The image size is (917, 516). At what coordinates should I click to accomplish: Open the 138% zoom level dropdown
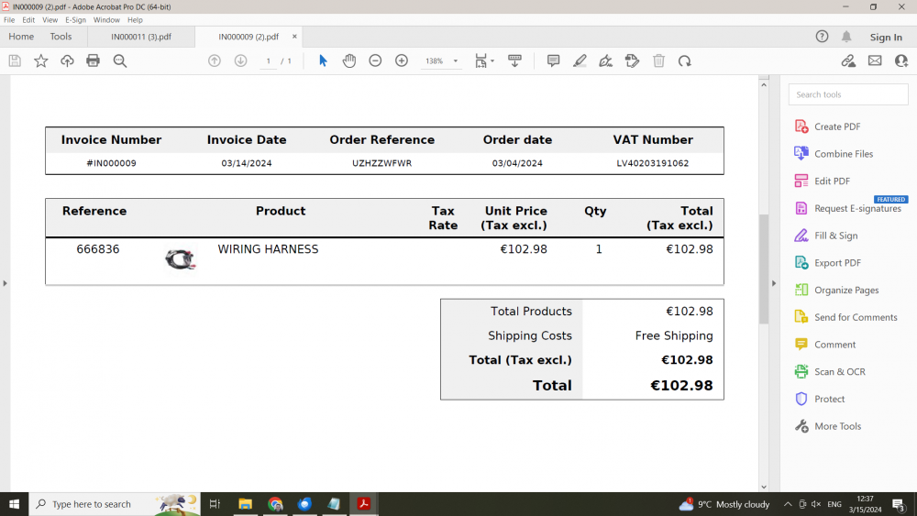coord(456,60)
